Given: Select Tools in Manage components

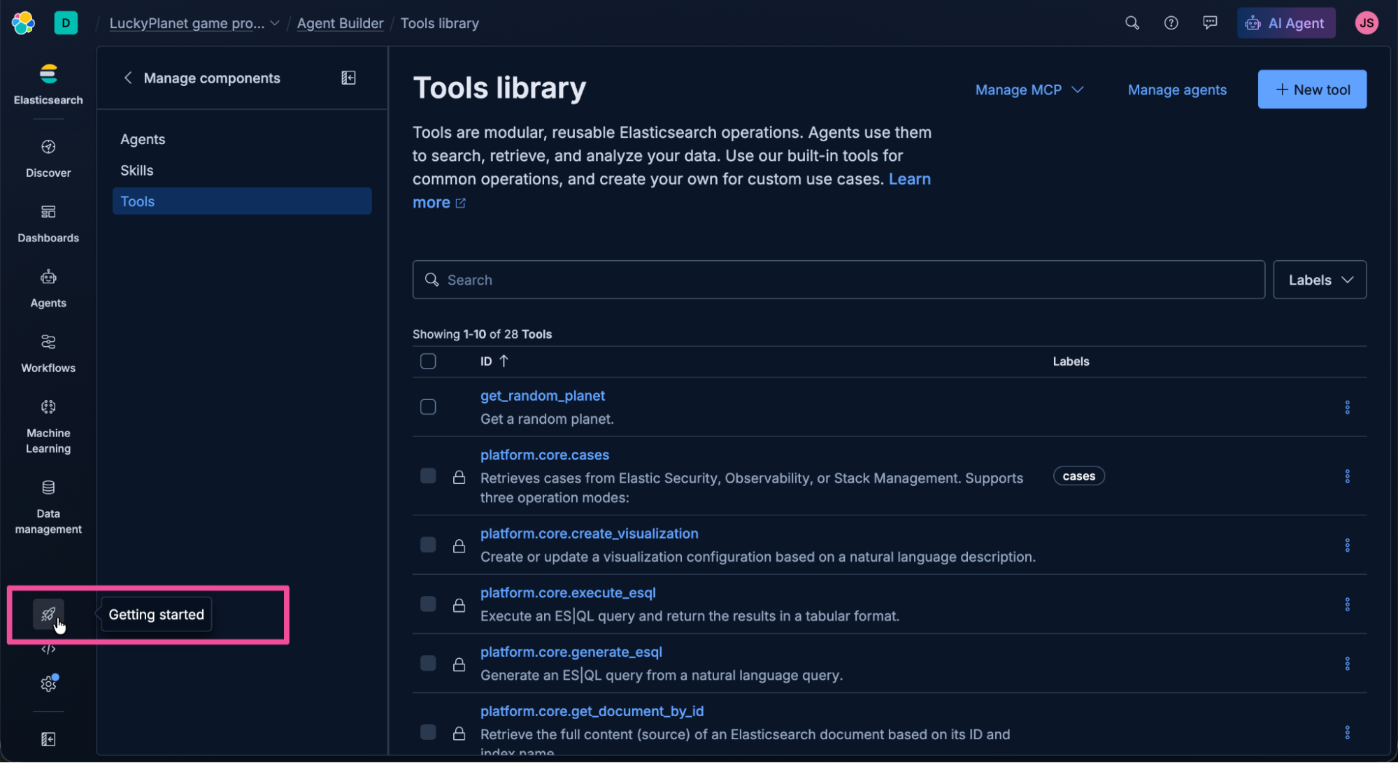Looking at the screenshot, I should click(x=242, y=201).
